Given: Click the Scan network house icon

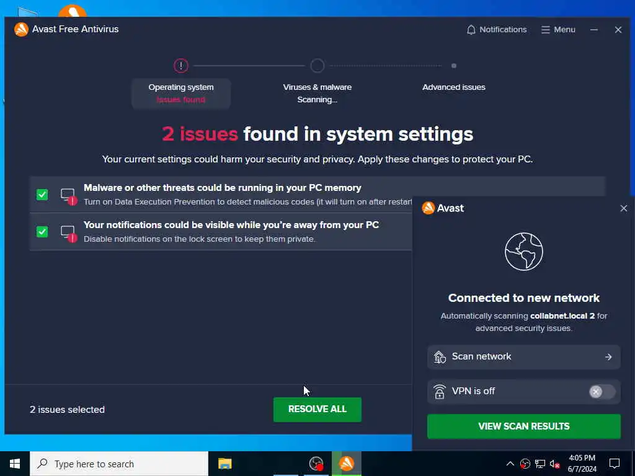Looking at the screenshot, I should coord(440,356).
